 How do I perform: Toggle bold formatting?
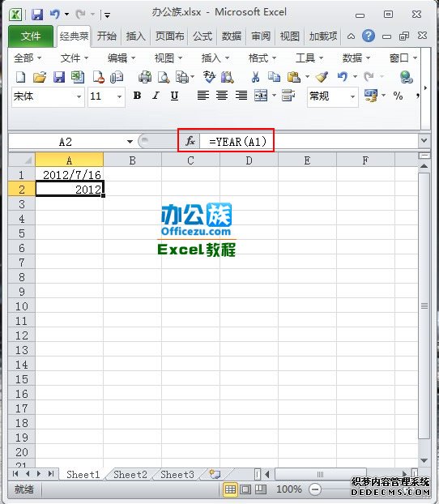[x=137, y=96]
